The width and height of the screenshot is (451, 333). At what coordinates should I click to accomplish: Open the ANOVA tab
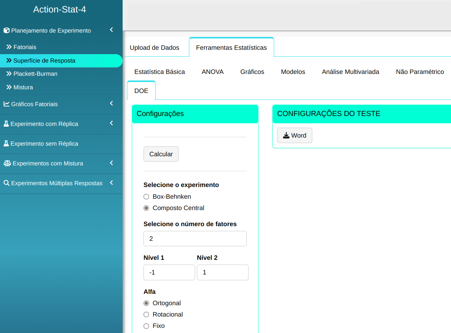(x=212, y=72)
